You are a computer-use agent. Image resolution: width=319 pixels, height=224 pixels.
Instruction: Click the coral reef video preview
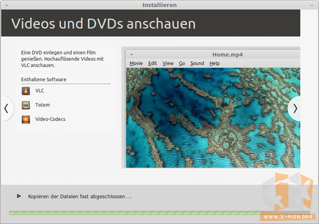coord(213,118)
